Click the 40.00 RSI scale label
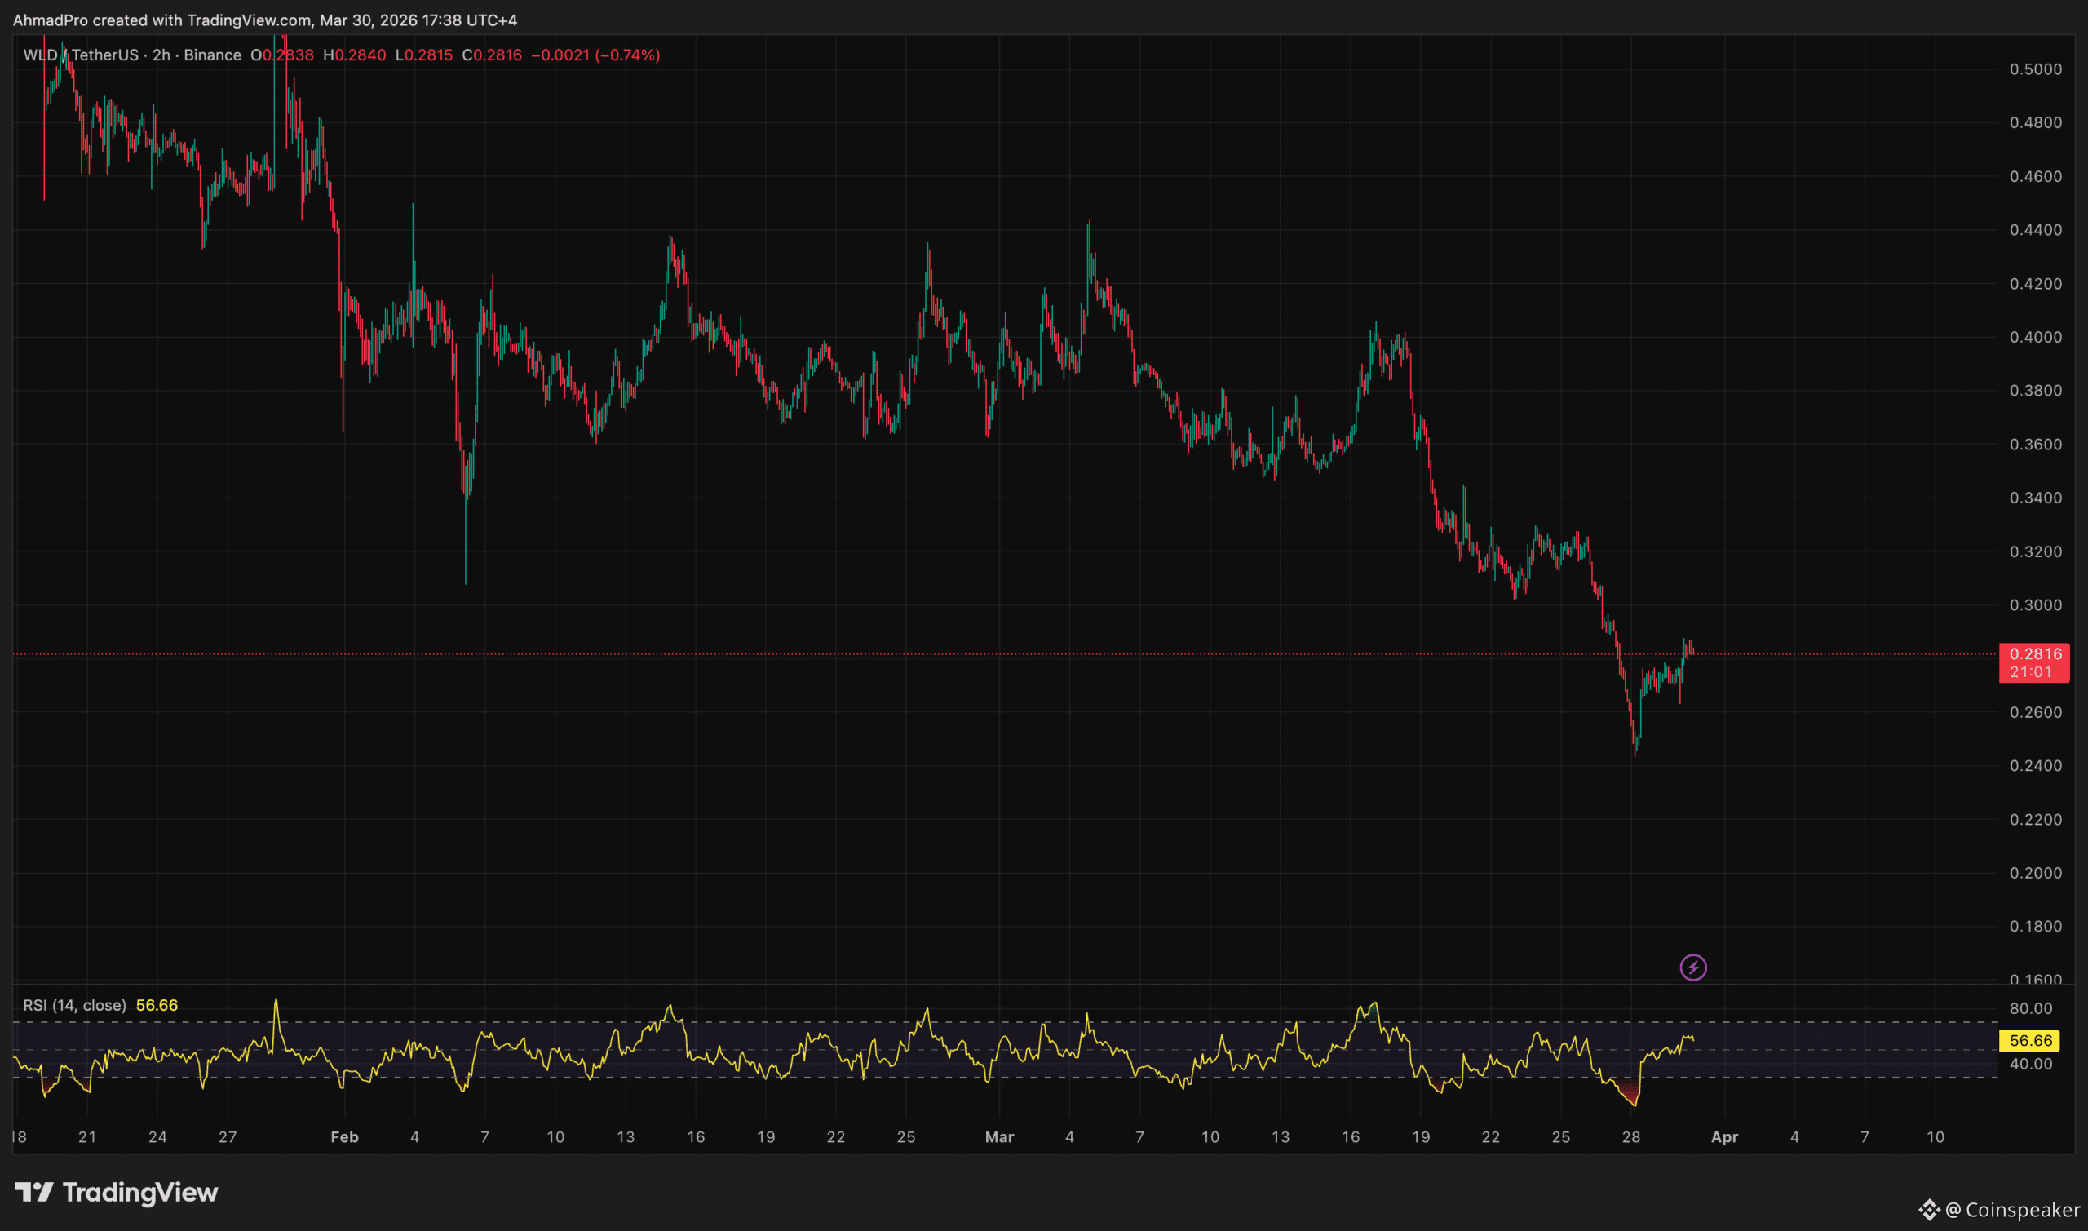 click(x=2031, y=1064)
